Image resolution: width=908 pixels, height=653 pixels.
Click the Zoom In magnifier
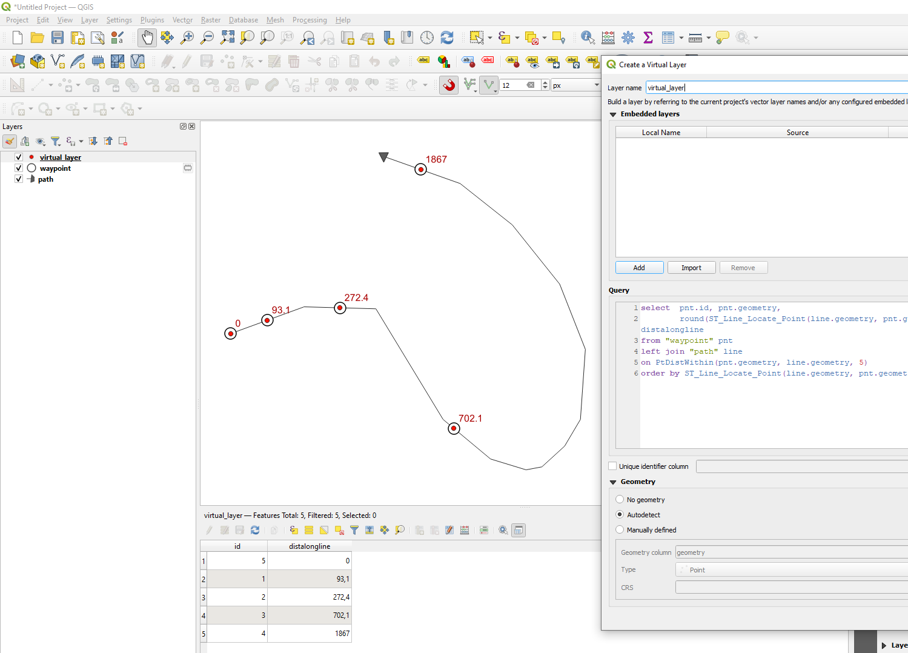187,38
